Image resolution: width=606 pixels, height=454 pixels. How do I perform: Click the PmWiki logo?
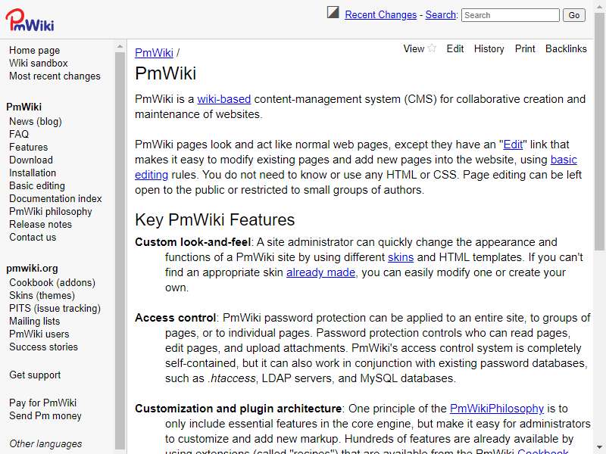coord(30,20)
